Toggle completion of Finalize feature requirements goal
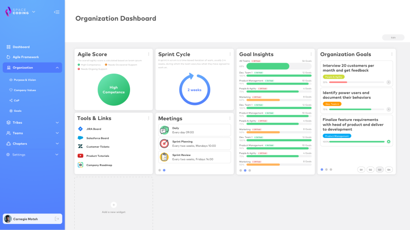The width and height of the screenshot is (410, 230). 389,142
